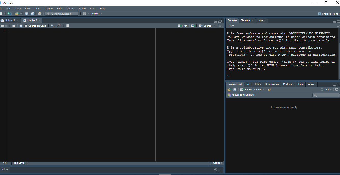Switch to the Untitled1* tab
The width and height of the screenshot is (340, 175).
click(10, 20)
